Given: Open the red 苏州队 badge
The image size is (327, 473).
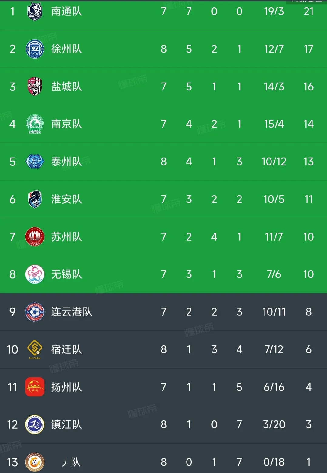Looking at the screenshot, I should tap(35, 237).
